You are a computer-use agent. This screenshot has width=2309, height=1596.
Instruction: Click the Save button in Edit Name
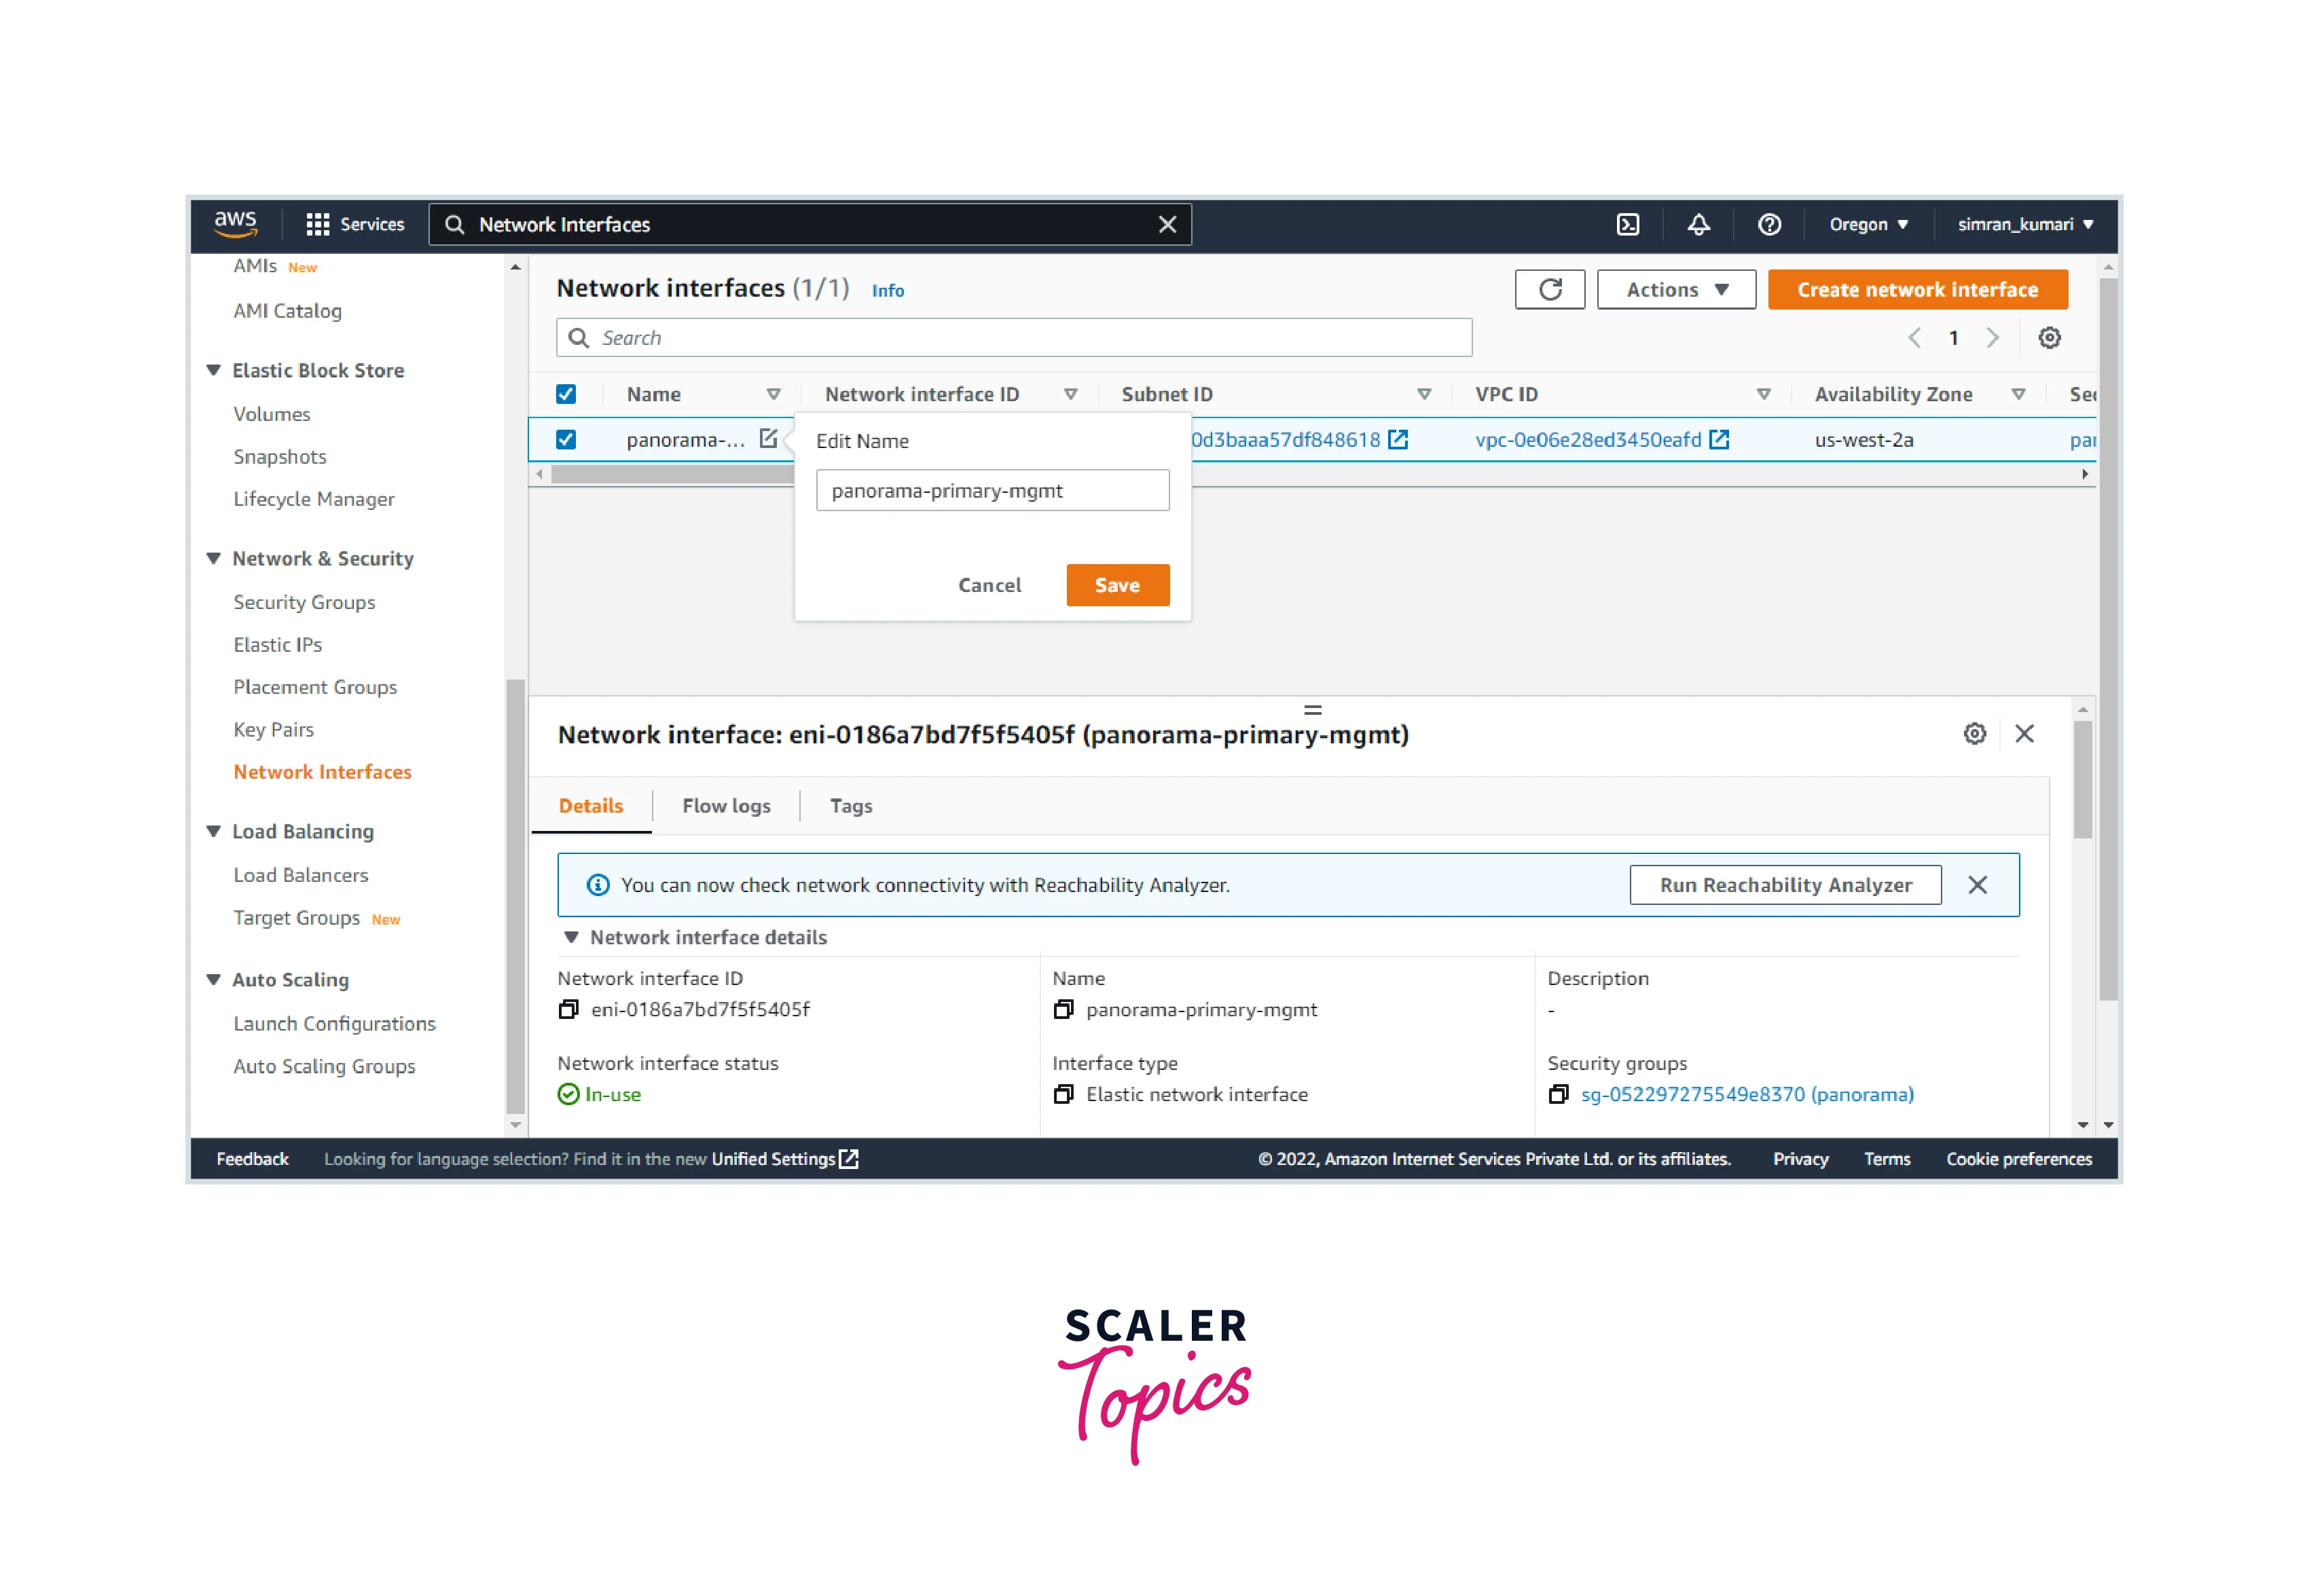click(x=1116, y=585)
